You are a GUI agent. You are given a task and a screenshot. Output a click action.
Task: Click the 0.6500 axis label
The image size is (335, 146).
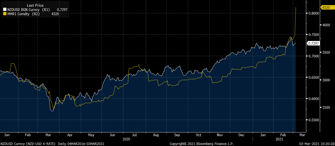[314, 77]
